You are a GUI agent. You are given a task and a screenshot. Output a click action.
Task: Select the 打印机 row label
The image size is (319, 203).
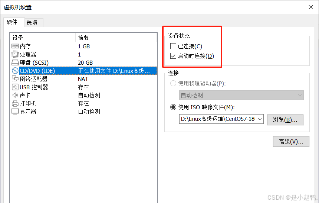pos(28,103)
